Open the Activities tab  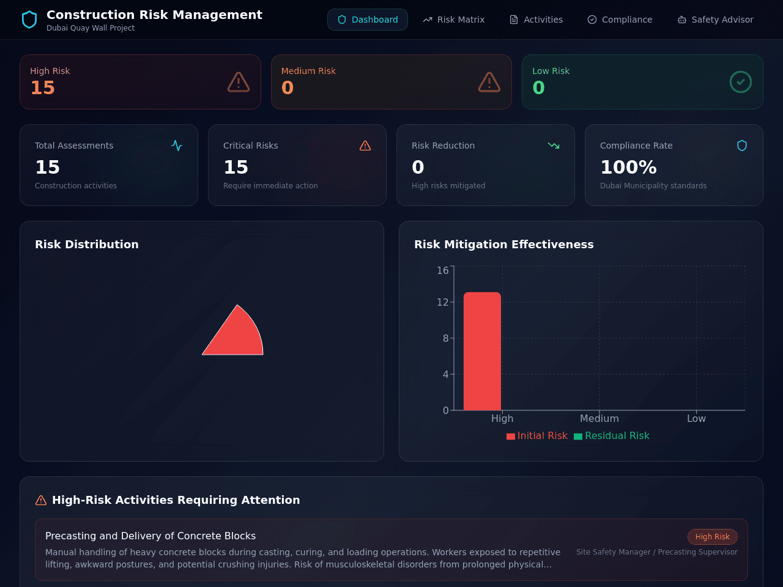(x=536, y=20)
